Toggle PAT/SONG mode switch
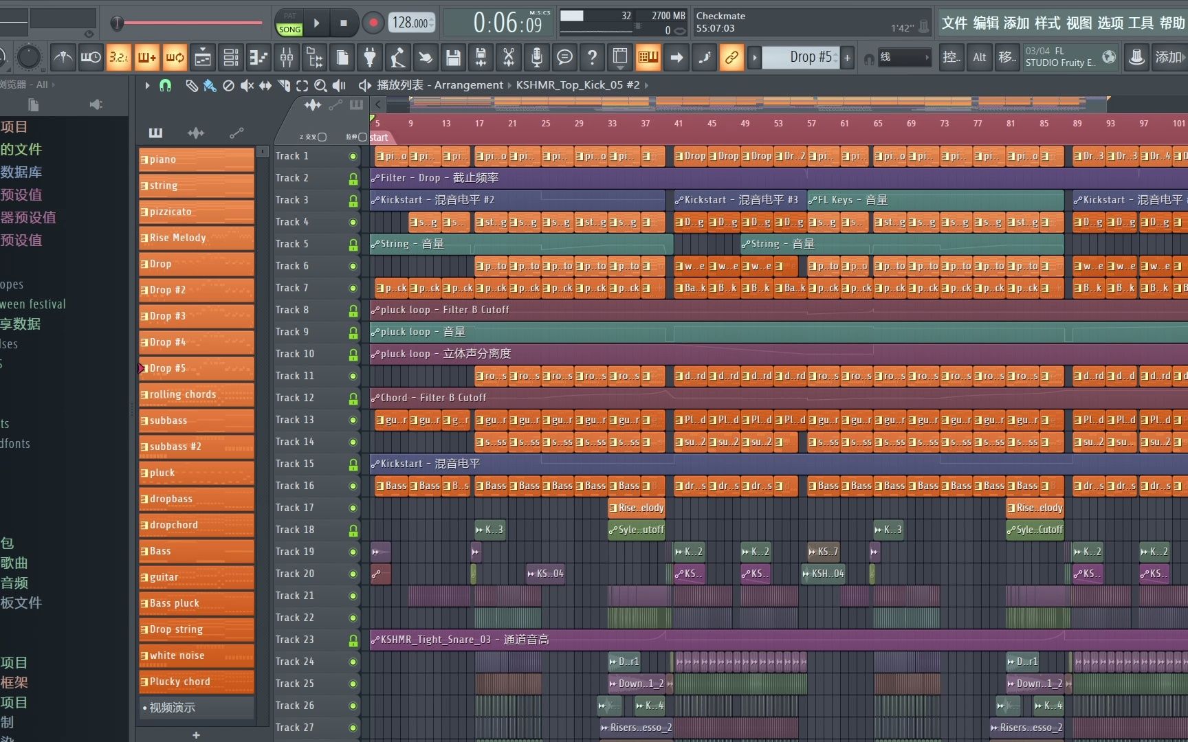The image size is (1188, 742). coord(289,23)
